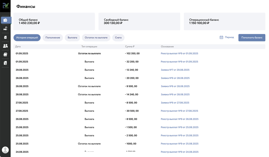Viewport: 269px width, 157px height.
Task: Open the document page sidebar icon
Action: [6, 37]
